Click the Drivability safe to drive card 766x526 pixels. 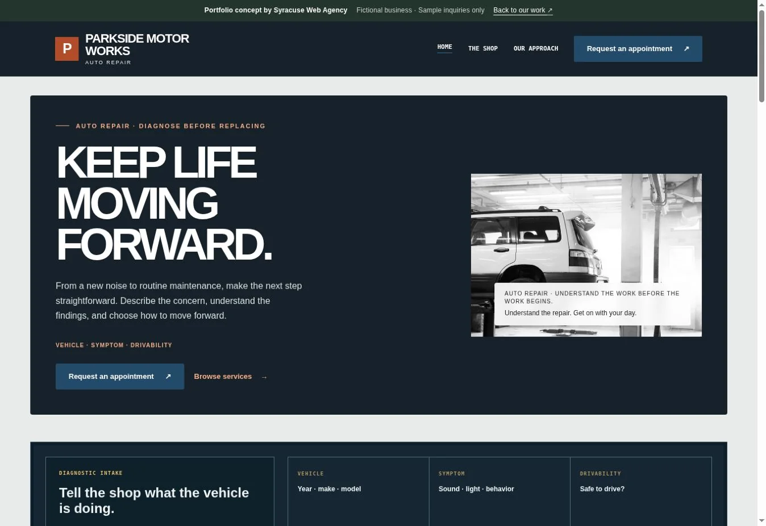(x=641, y=492)
